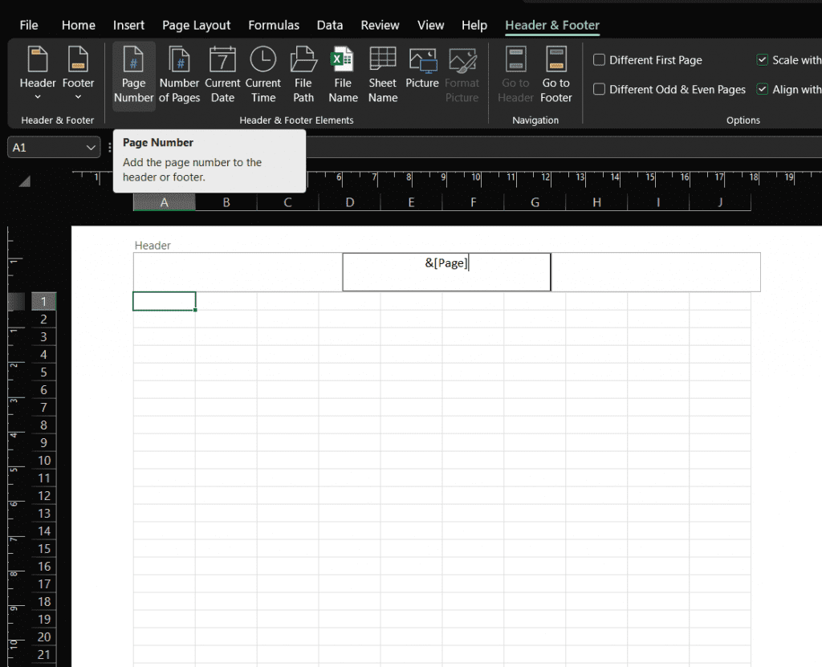The height and width of the screenshot is (667, 822).
Task: Switch to the Page Layout tab
Action: (x=196, y=25)
